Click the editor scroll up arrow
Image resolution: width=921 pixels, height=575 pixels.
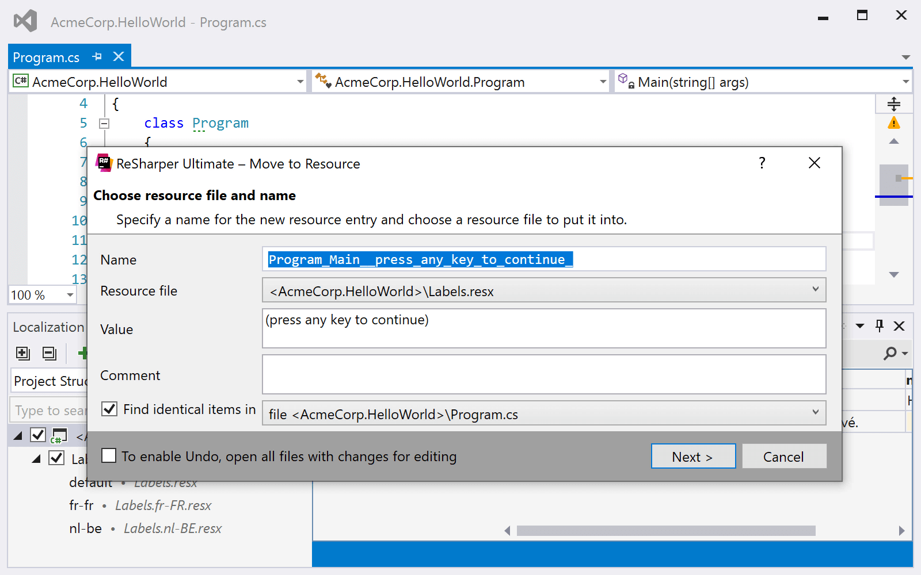tap(894, 141)
